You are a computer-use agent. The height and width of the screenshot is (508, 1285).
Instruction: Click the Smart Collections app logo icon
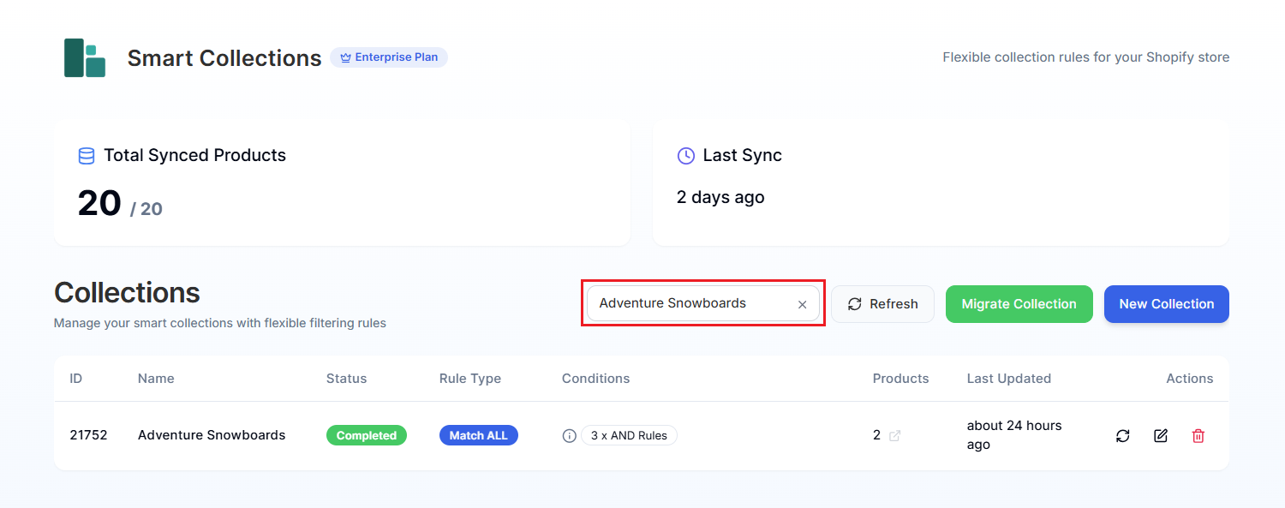(x=84, y=57)
